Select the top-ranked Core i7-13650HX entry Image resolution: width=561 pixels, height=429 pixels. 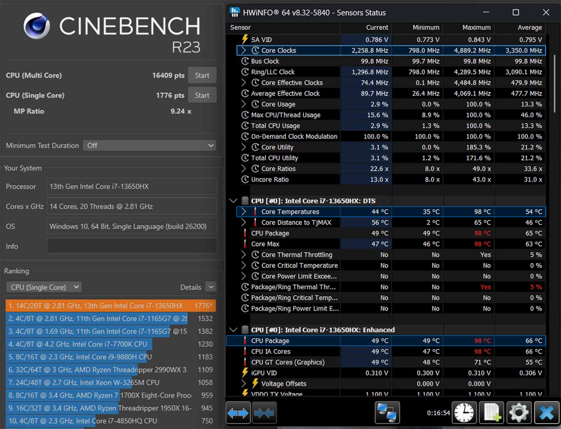(111, 306)
